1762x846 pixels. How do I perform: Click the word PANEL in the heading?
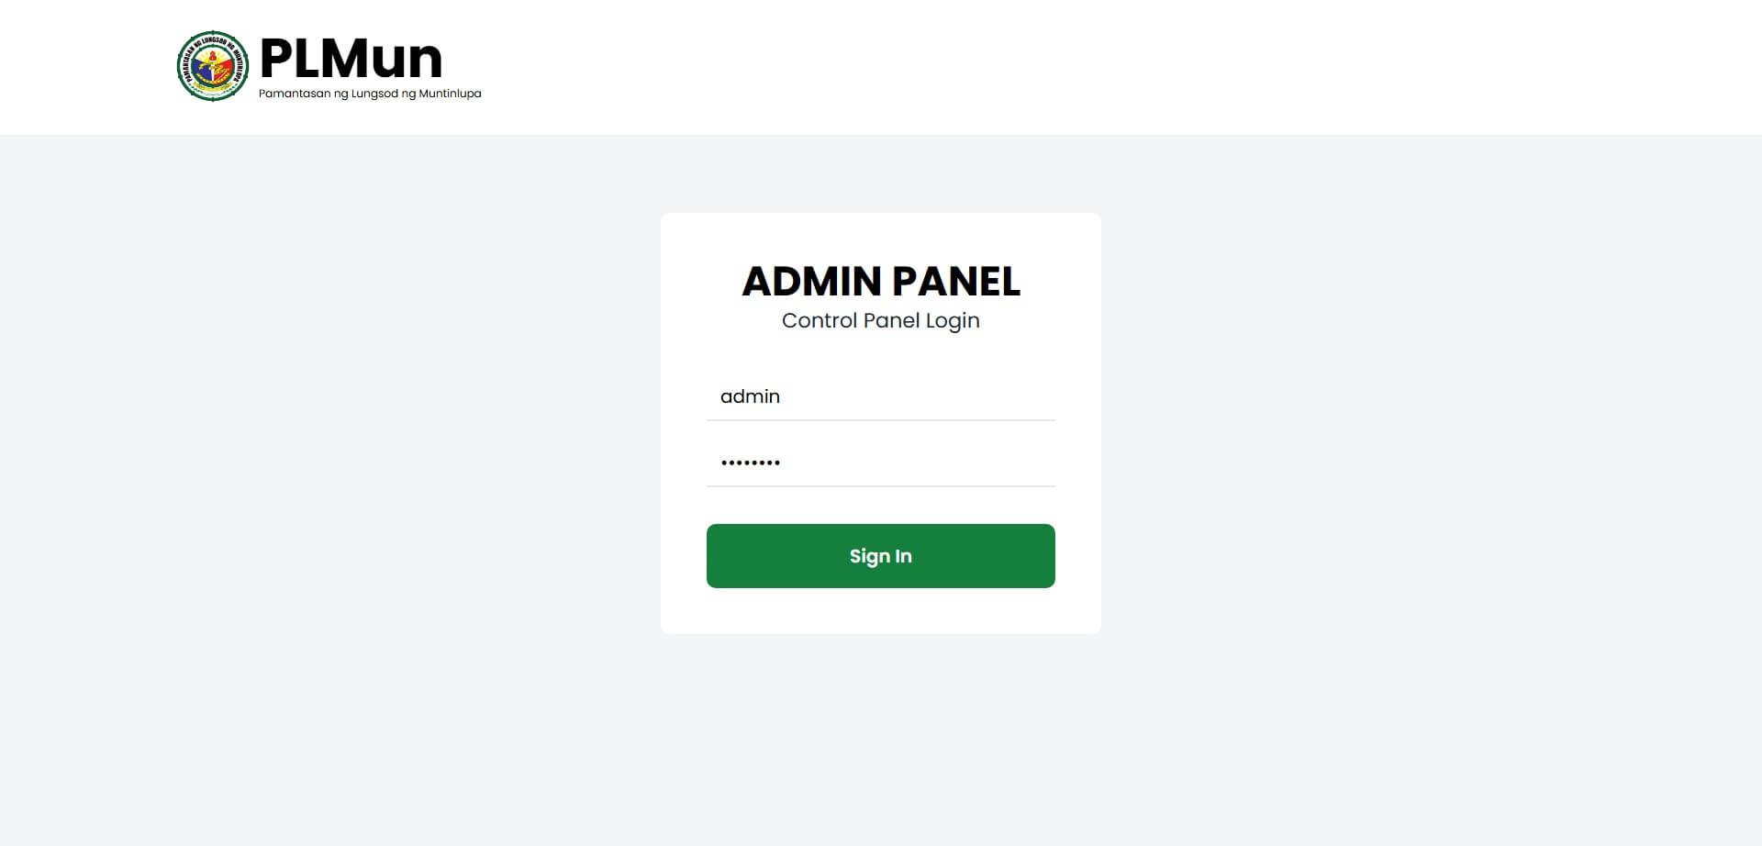click(x=955, y=281)
